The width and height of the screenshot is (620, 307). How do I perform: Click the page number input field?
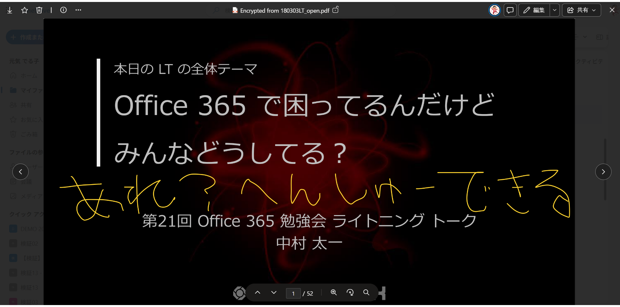[x=293, y=293]
